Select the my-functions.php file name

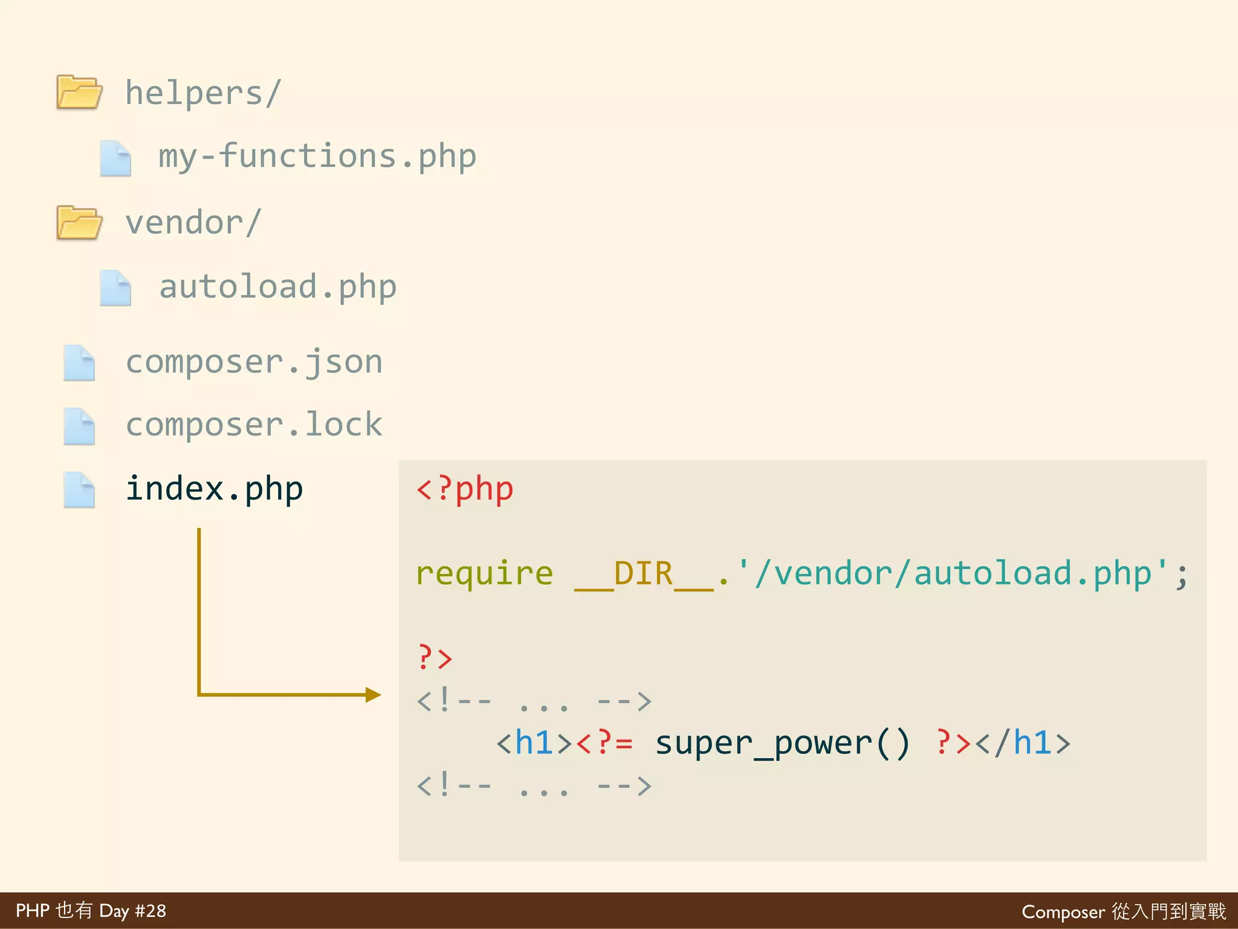(317, 157)
